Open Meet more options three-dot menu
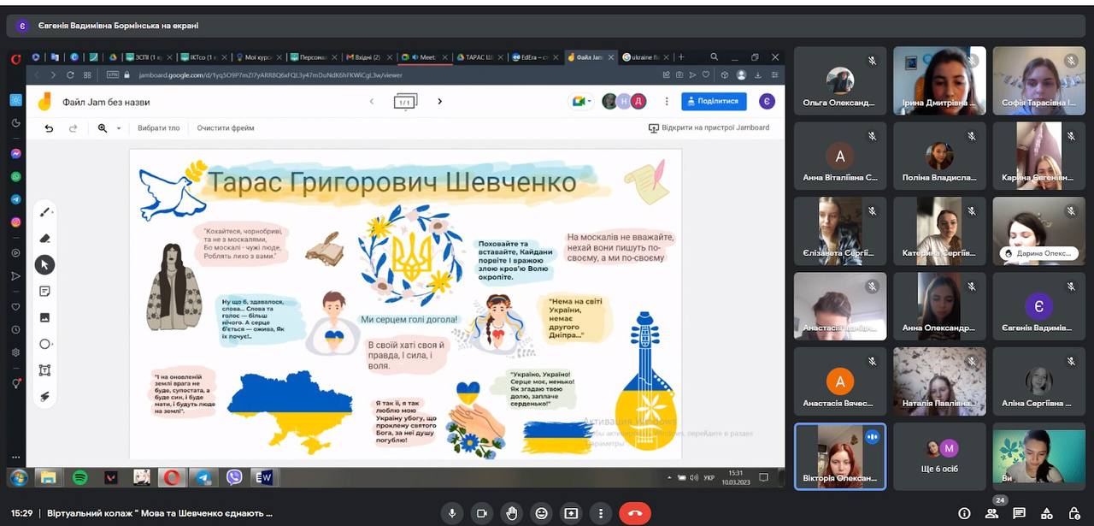This screenshot has height=526, width=1094. click(x=601, y=513)
